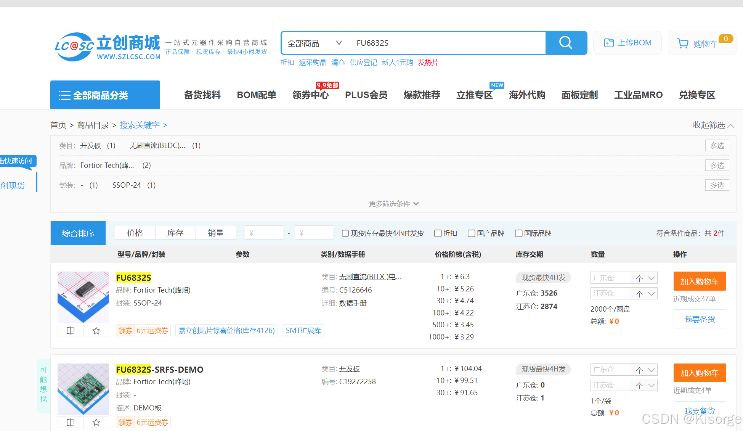Click 嘉立创贴片惊喜价格 tag
The image size is (743, 431).
pos(226,331)
